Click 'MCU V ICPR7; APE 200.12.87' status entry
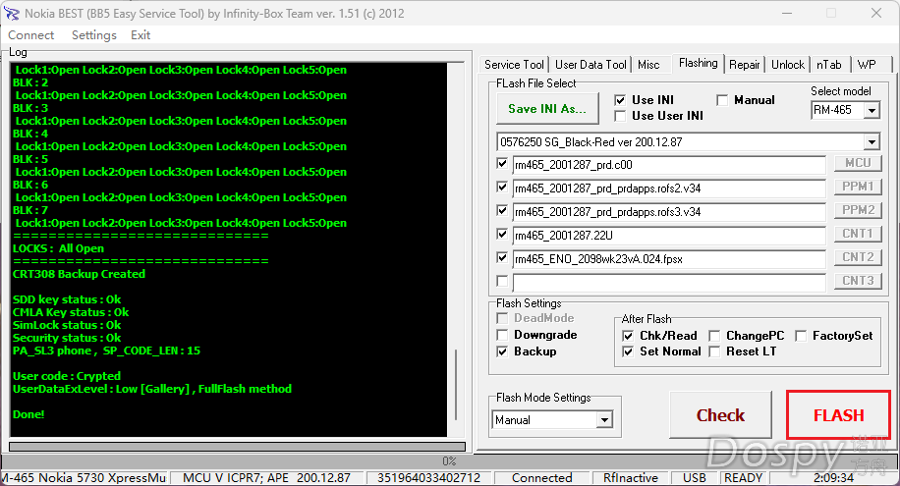The width and height of the screenshot is (900, 486). [x=266, y=477]
